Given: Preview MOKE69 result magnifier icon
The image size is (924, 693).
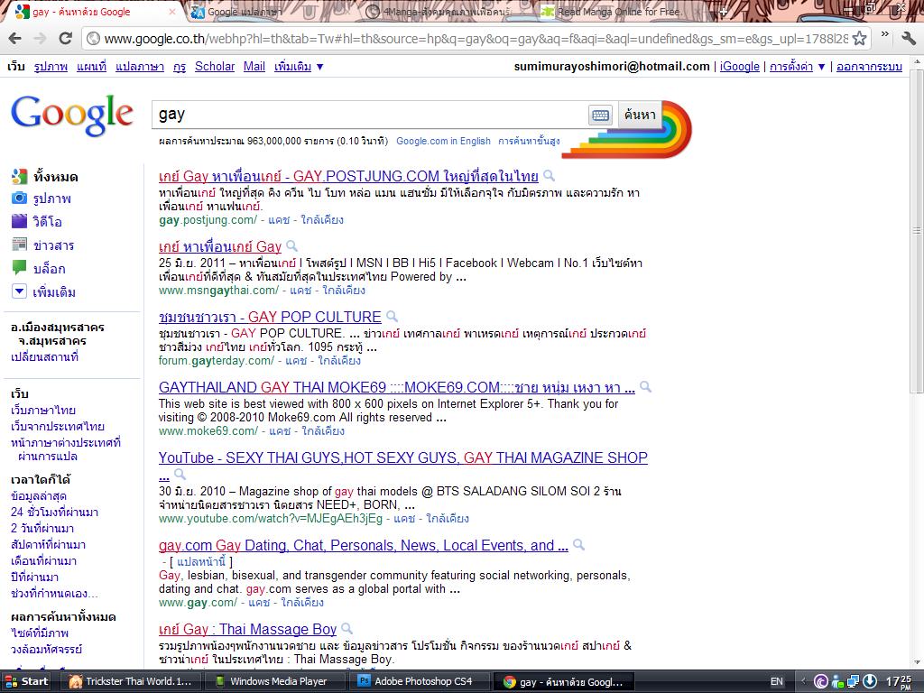Looking at the screenshot, I should point(646,386).
